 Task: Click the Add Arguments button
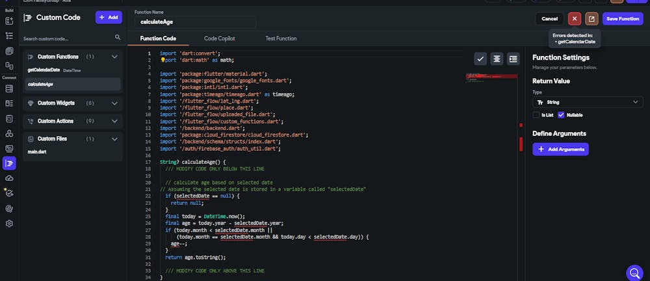560,149
